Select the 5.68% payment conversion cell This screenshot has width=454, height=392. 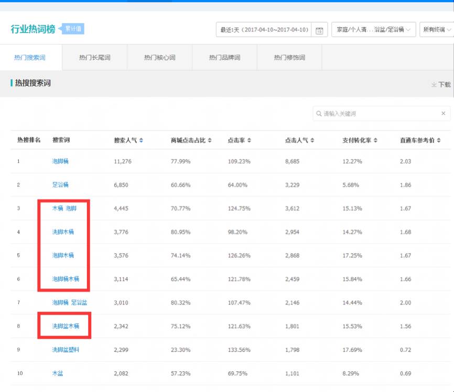351,185
